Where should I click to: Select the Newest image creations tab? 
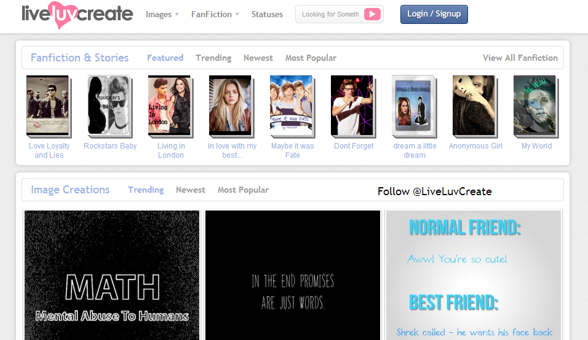click(191, 190)
